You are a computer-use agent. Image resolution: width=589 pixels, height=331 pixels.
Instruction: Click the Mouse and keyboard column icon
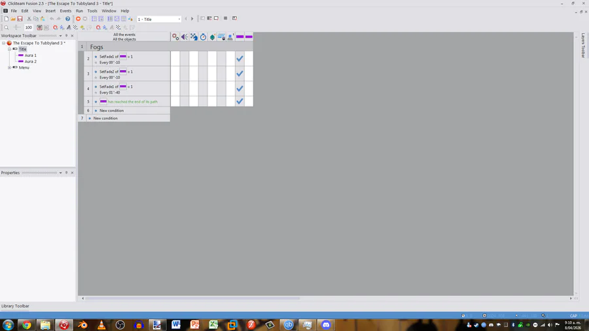pyautogui.click(x=221, y=37)
